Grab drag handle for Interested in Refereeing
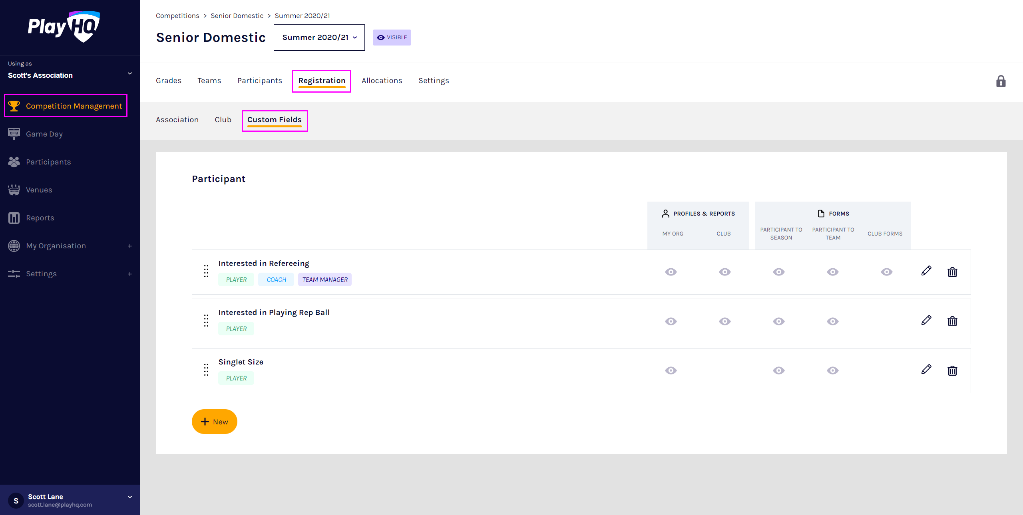Image resolution: width=1023 pixels, height=515 pixels. [x=206, y=271]
